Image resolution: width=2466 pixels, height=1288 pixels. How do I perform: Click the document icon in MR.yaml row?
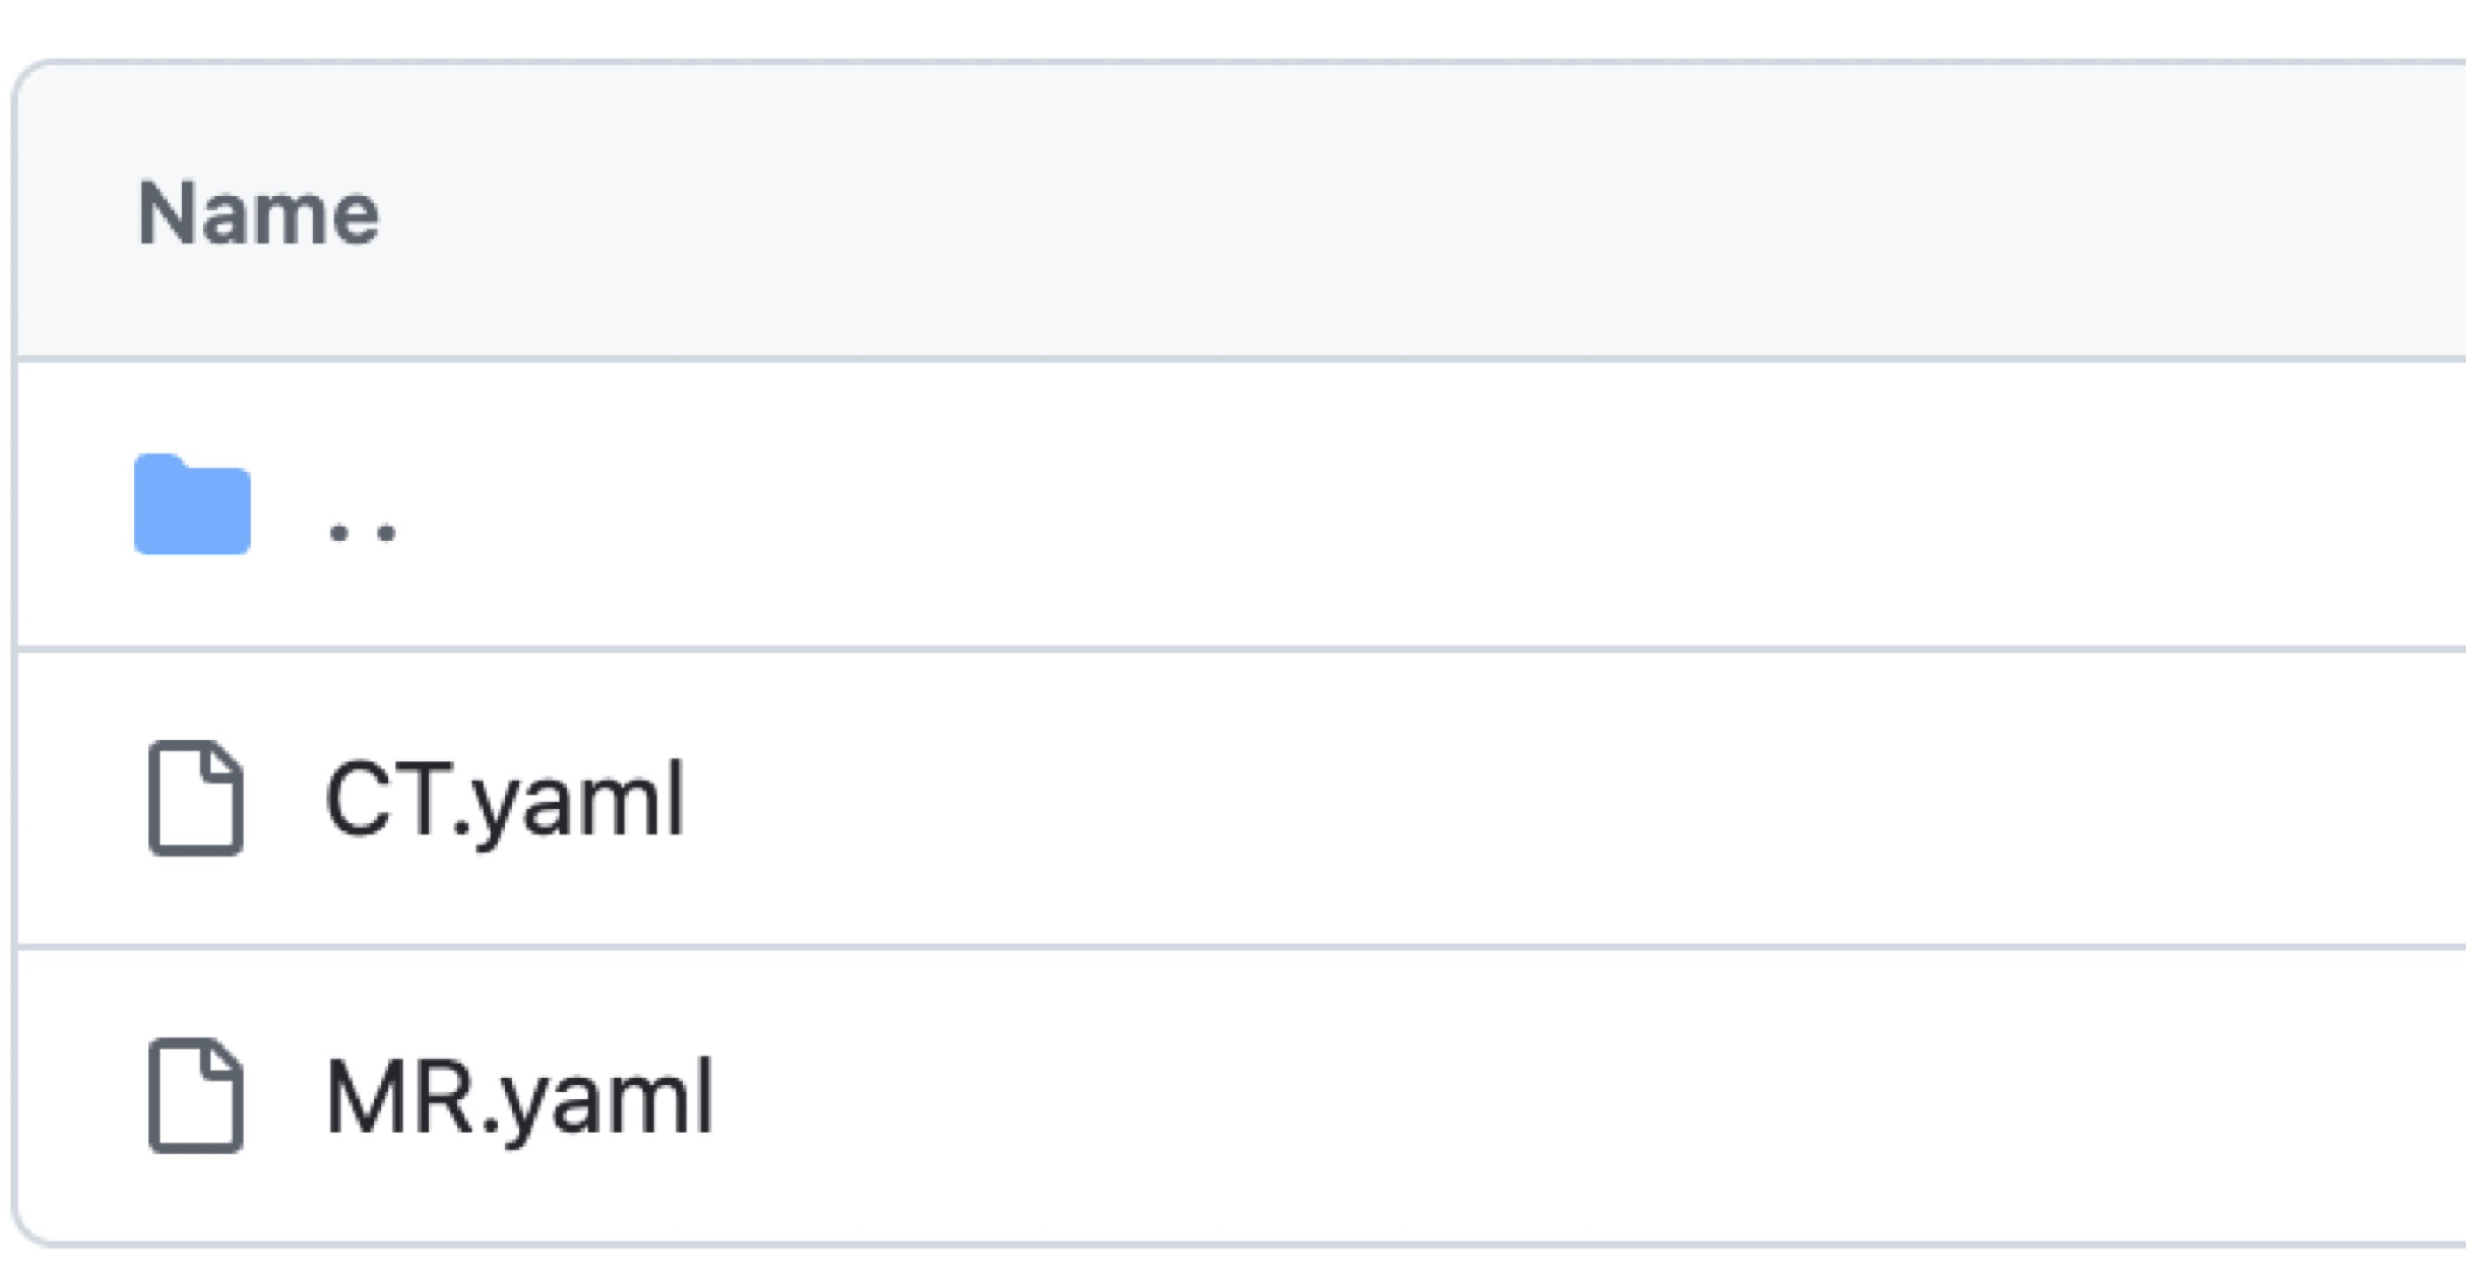(x=196, y=1094)
